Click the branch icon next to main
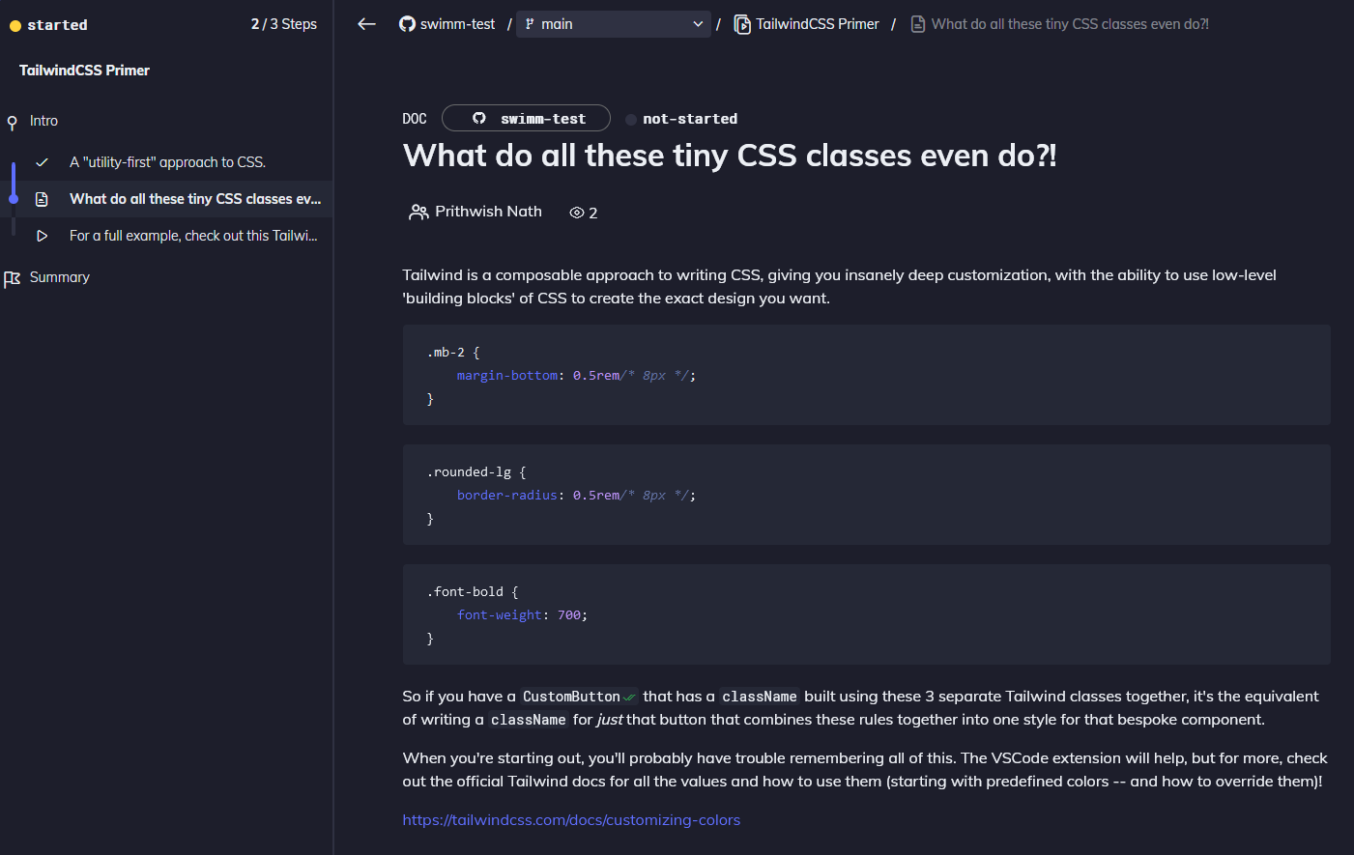Screen dimensions: 1354x855 [530, 24]
